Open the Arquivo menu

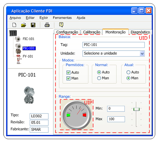tap(15, 18)
